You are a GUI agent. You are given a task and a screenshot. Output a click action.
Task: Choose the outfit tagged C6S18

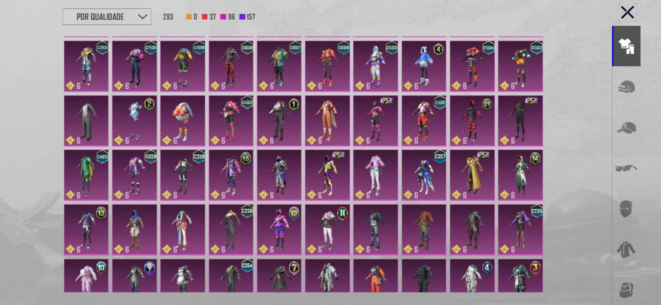[x=231, y=66]
